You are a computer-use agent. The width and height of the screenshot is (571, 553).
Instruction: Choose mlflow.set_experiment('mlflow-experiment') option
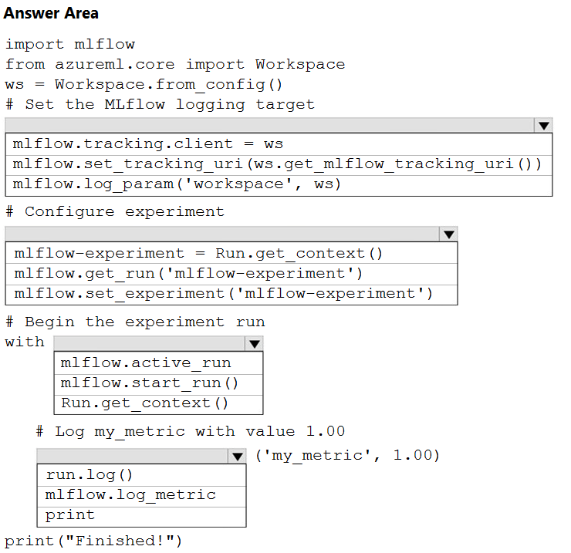tap(231, 295)
